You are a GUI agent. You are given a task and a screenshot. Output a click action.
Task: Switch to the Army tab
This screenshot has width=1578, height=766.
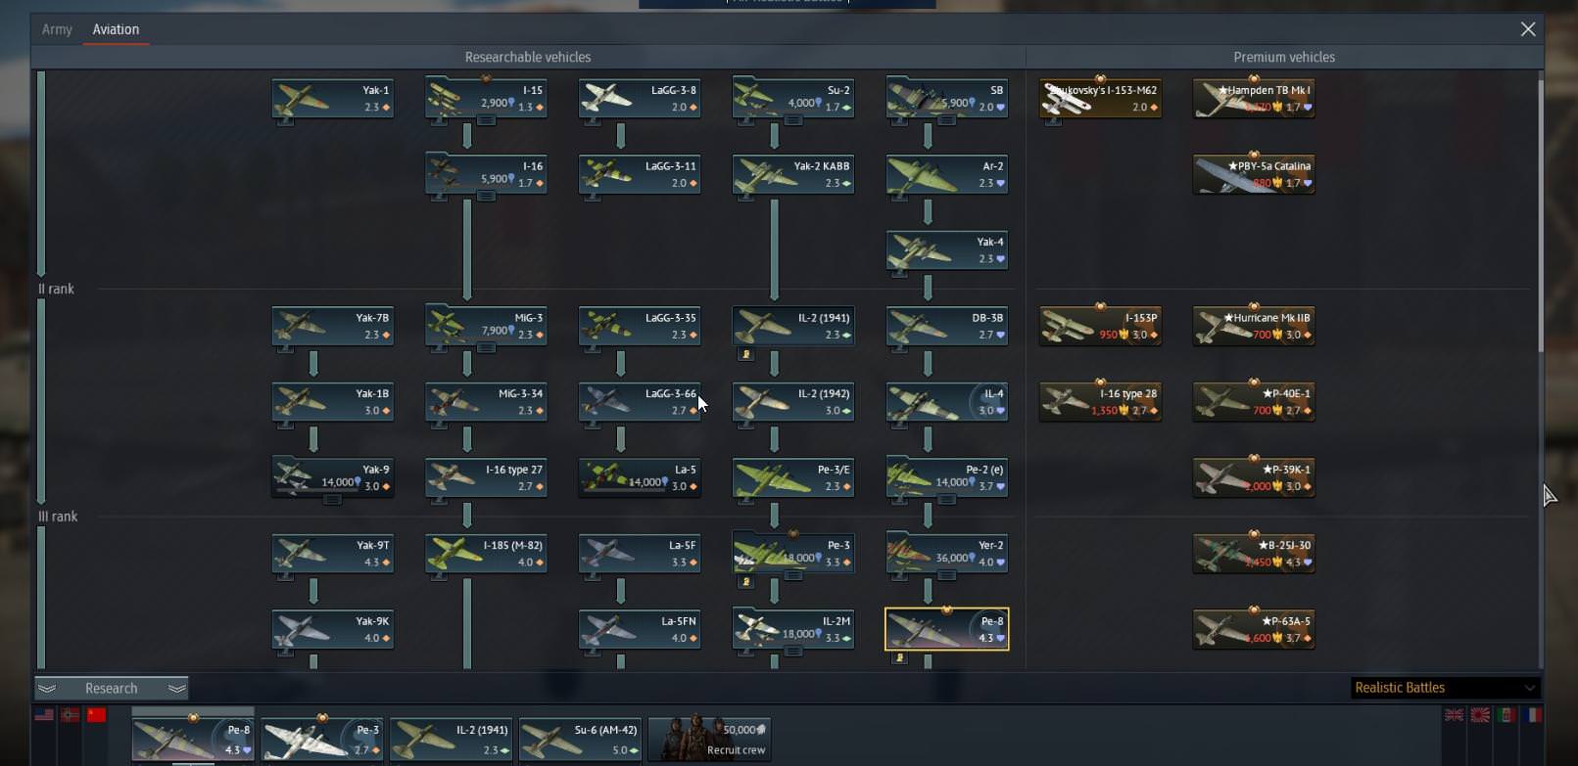[57, 29]
